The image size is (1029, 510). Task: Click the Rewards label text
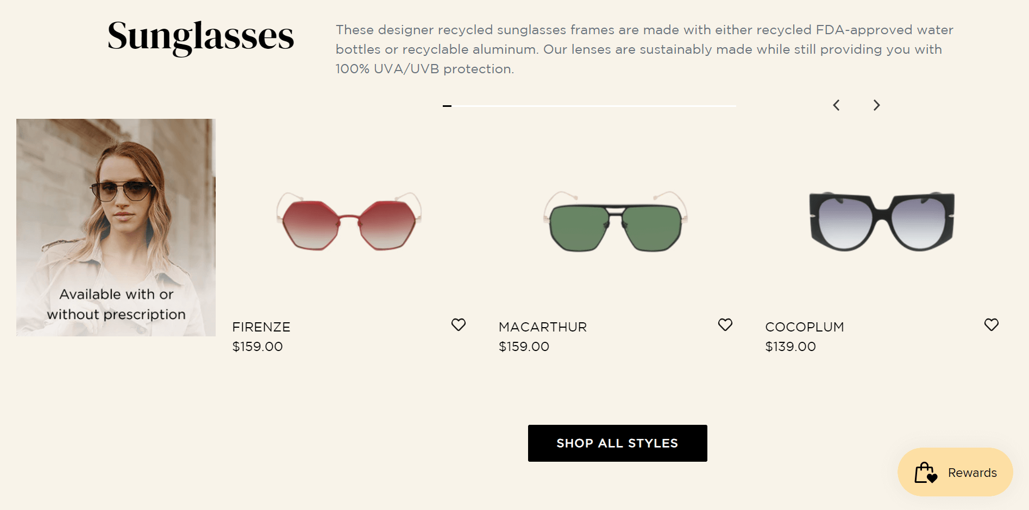972,473
